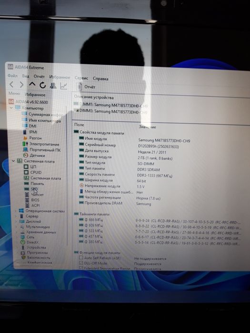
Task: Select the 380 МГц timing row
Action: point(160,242)
